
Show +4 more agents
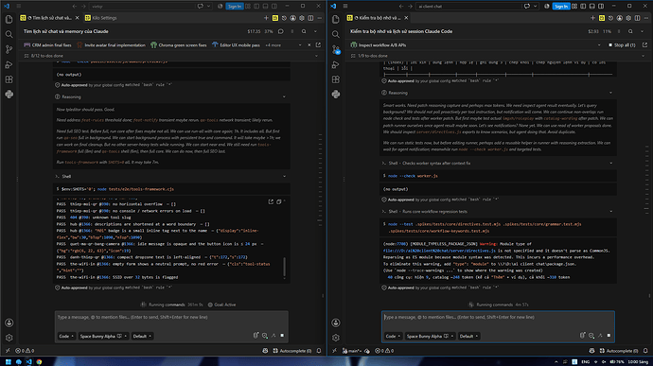273,45
